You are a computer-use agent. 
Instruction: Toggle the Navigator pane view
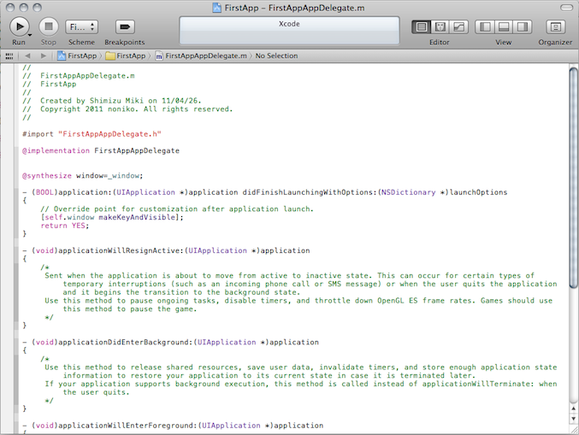484,27
